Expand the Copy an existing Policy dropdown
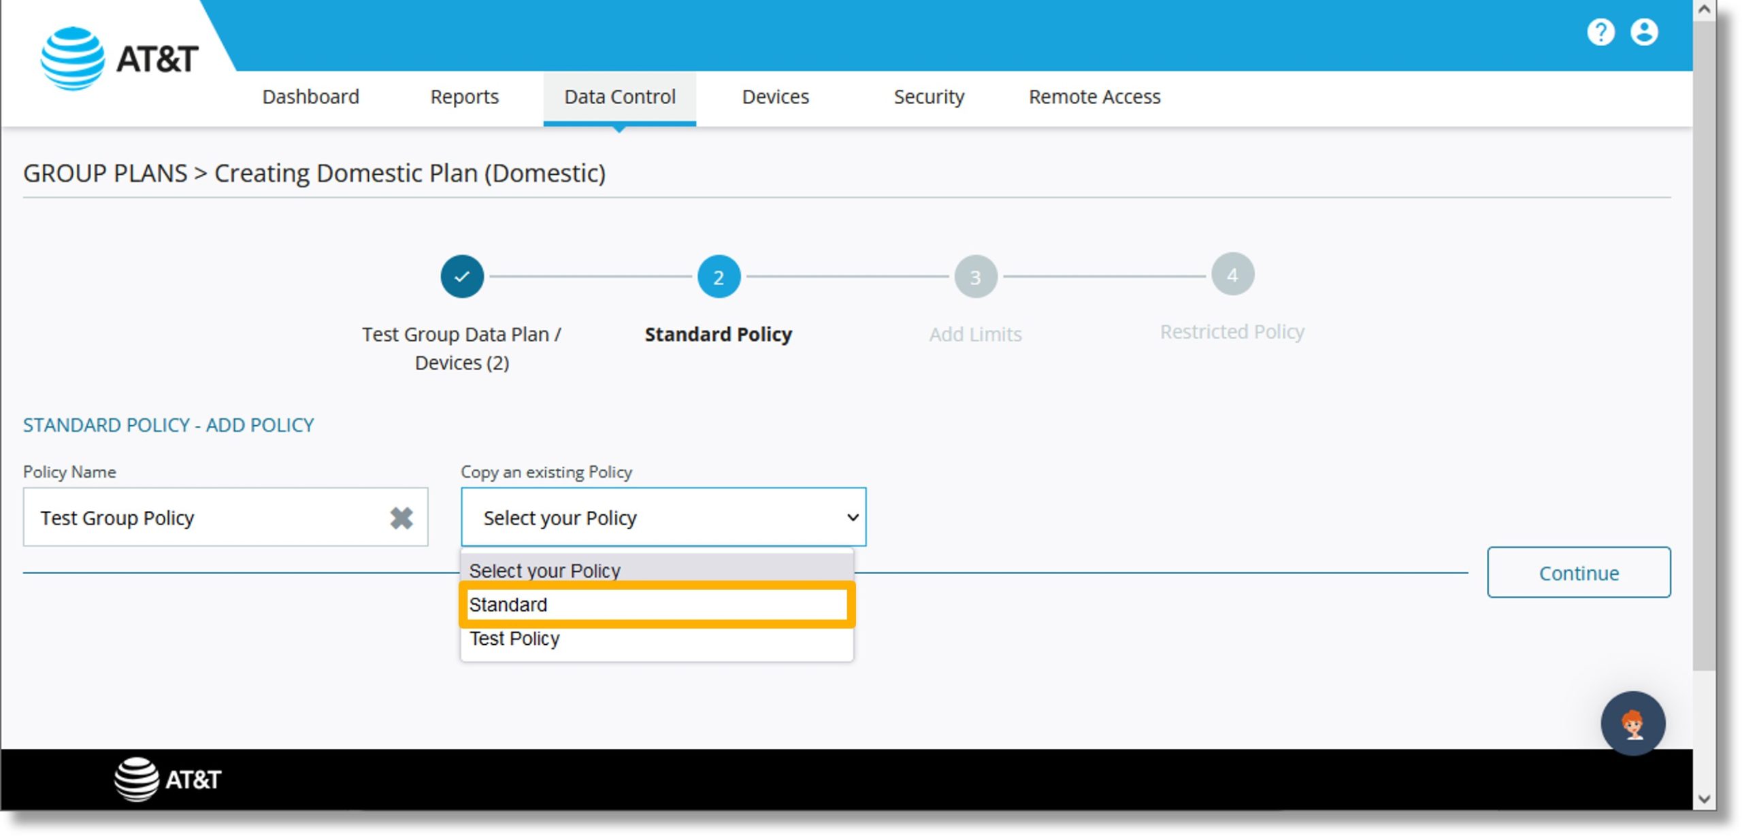The height and width of the screenshot is (836, 1742). (x=663, y=517)
